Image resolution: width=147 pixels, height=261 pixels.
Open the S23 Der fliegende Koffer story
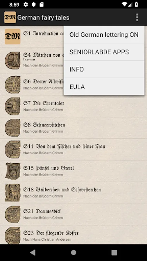tap(73, 235)
